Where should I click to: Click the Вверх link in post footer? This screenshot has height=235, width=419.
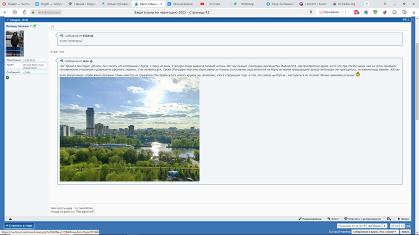(403, 219)
